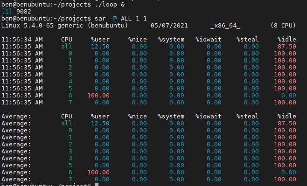Screen dimensions: 307x186
Task: Click the %user header in the 11:56:34 row
Action: click(100, 40)
